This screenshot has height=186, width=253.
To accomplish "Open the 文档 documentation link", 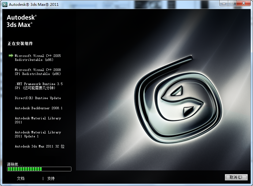I will pos(21,178).
